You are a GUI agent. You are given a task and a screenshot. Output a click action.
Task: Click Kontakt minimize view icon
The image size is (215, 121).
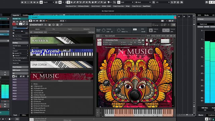coord(61,25)
